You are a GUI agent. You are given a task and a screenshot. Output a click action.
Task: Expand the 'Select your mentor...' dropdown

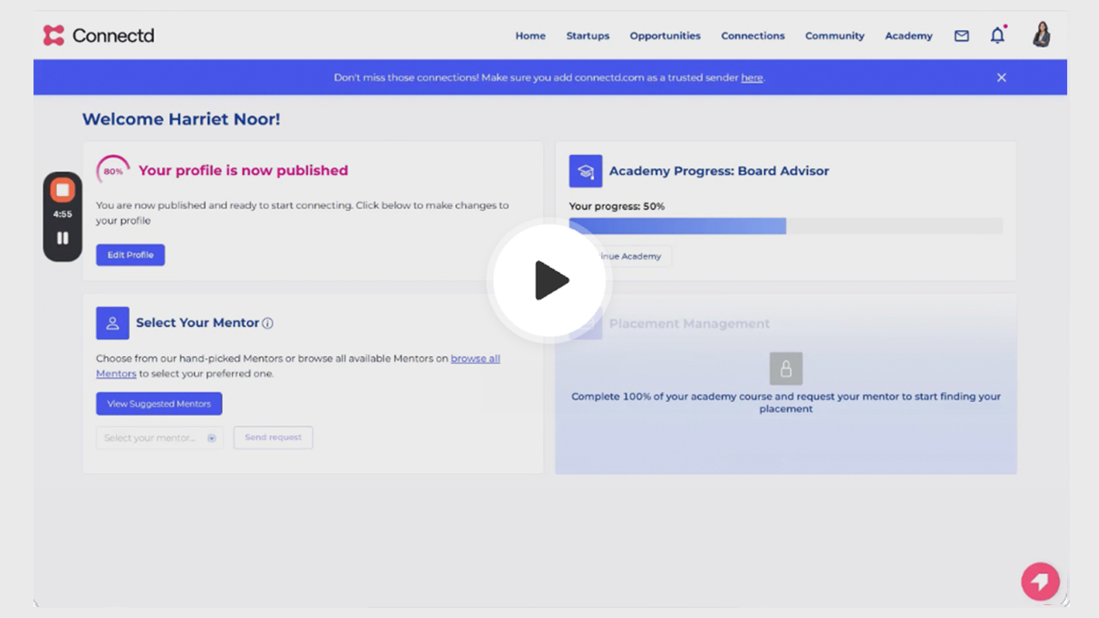160,438
